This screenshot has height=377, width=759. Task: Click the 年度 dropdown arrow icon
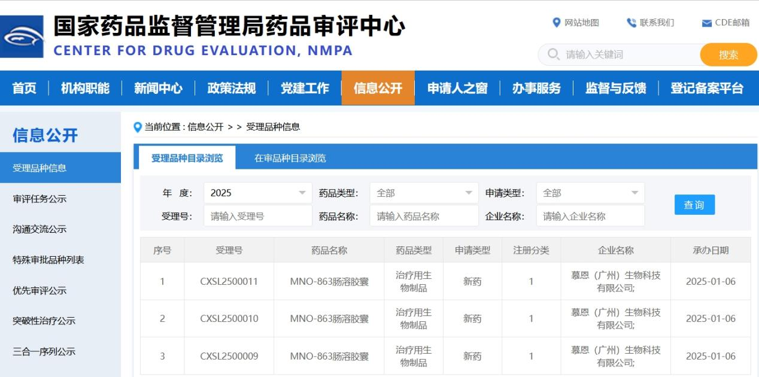pyautogui.click(x=301, y=192)
